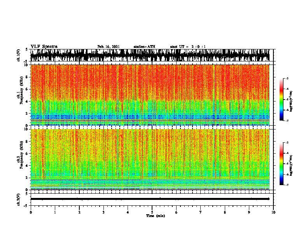Image resolution: width=308 pixels, height=238 pixels.
Task: Click time axis tick label "5"
Action: [152, 212]
